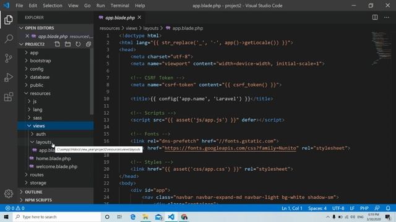Open the File menu

pos(19,6)
